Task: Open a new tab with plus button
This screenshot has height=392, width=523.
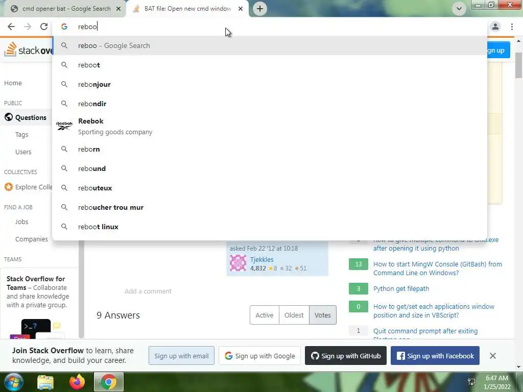Action: 260,9
